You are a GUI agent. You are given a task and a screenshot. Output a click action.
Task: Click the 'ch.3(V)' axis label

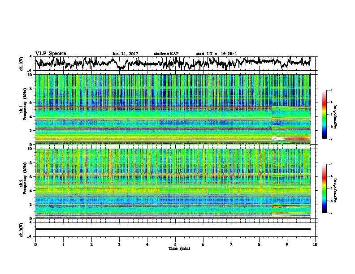tap(22, 230)
